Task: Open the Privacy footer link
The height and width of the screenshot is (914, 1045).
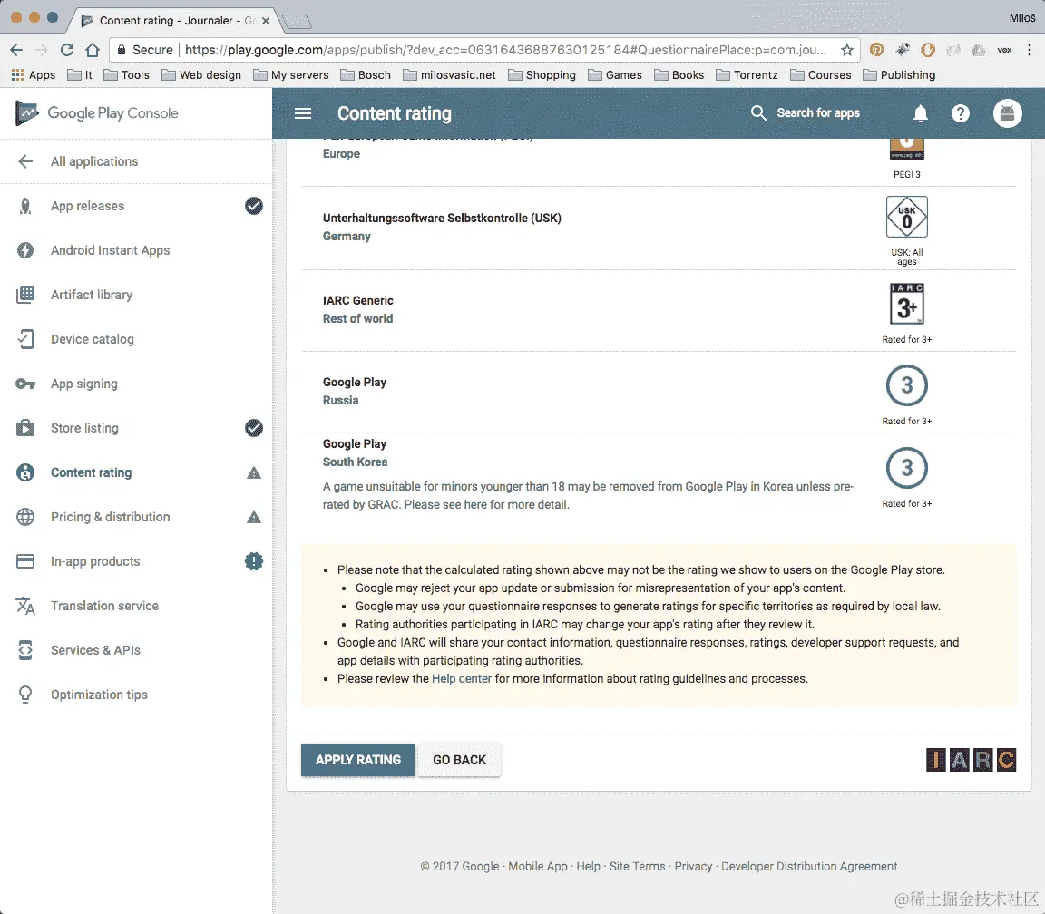Action: click(693, 866)
